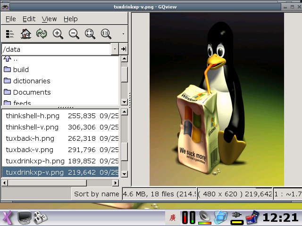Open the toolbar overflow arrow

coord(123,34)
